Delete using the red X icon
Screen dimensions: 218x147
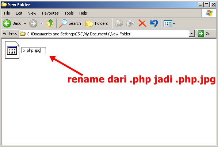pos(142,23)
